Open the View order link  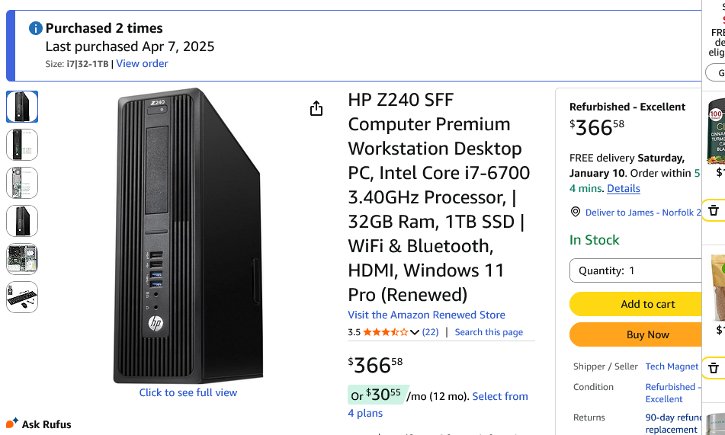click(x=142, y=63)
